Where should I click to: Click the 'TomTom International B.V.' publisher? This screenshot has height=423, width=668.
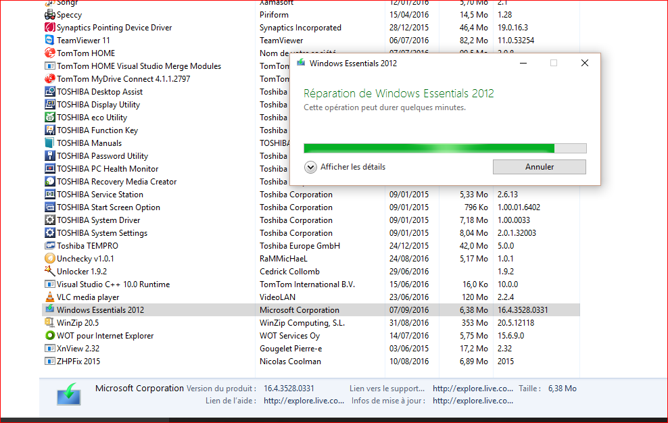tap(307, 284)
